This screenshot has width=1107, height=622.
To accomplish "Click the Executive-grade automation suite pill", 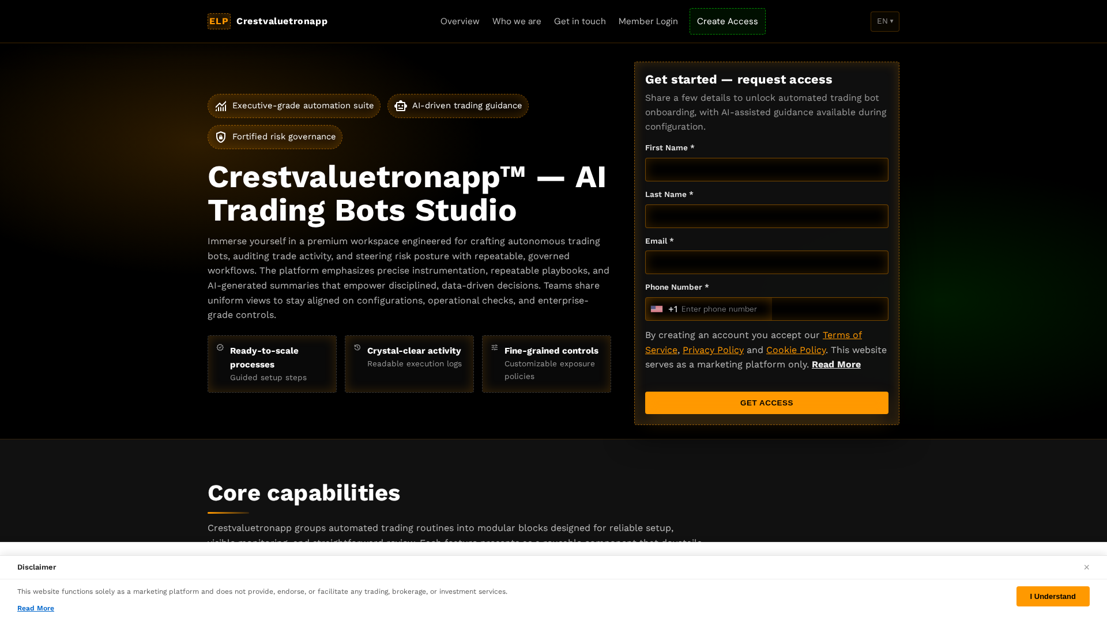I will [294, 106].
